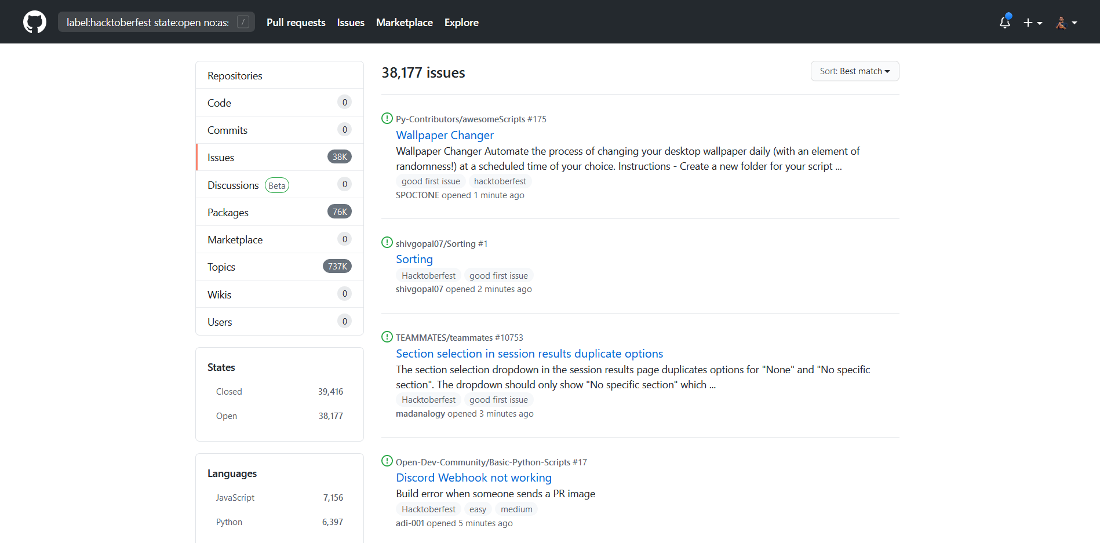Click the 737K Topics count badge
The height and width of the screenshot is (543, 1100).
tap(337, 267)
